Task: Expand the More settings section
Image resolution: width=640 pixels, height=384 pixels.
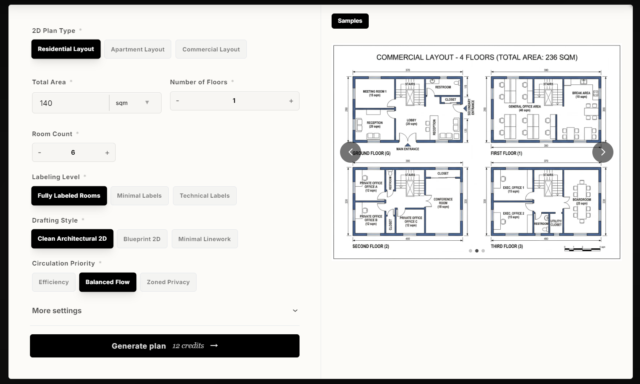Action: [165, 311]
